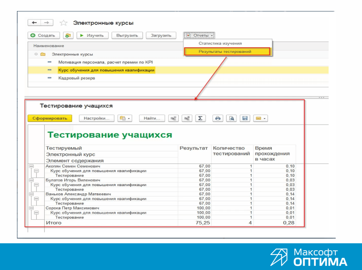The width and height of the screenshot is (362, 270).
Task: Open the Отчеты dropdown menu
Action: click(200, 36)
